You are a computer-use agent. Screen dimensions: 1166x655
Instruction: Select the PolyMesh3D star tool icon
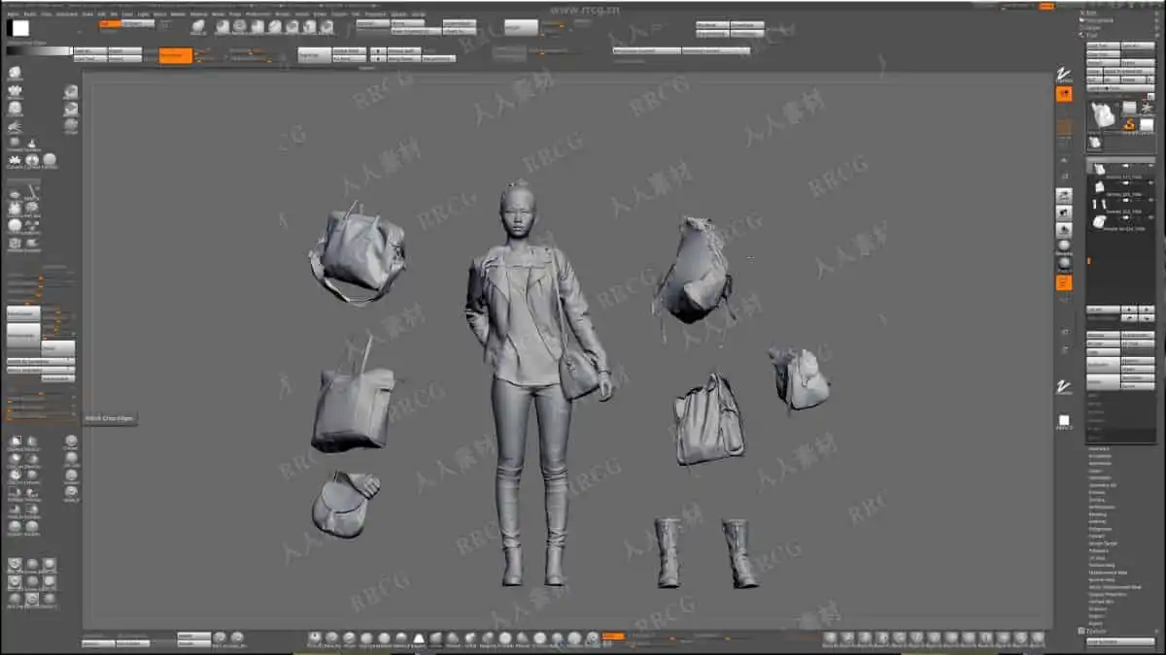(x=1148, y=108)
